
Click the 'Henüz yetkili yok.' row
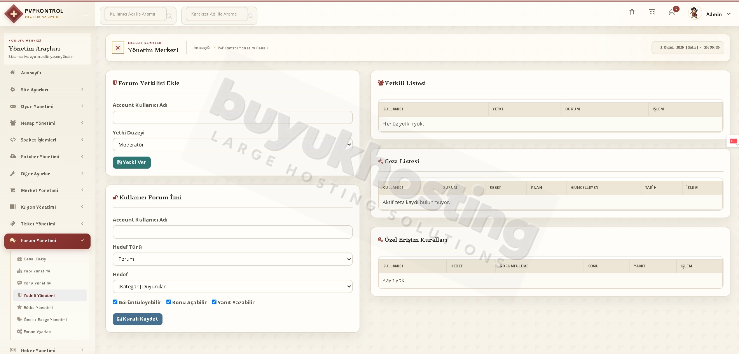tap(550, 124)
